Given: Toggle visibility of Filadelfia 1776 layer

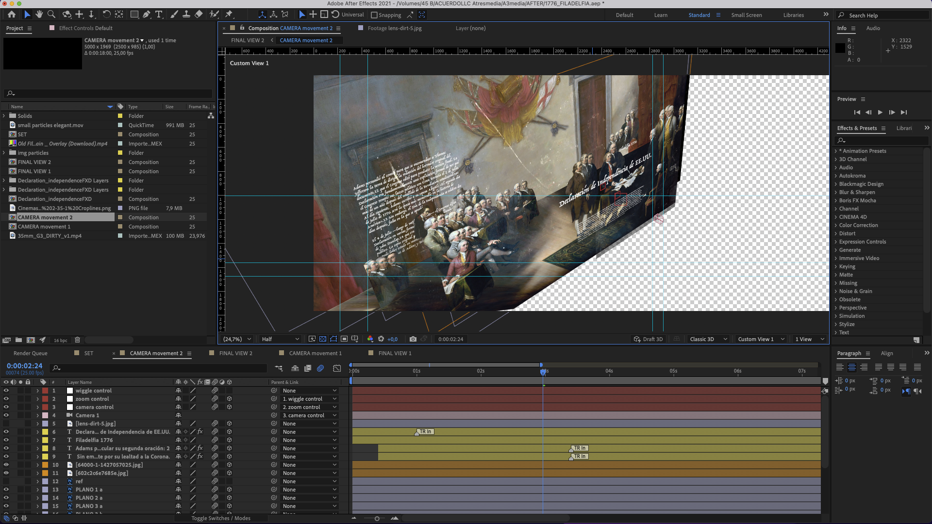Looking at the screenshot, I should [6, 440].
